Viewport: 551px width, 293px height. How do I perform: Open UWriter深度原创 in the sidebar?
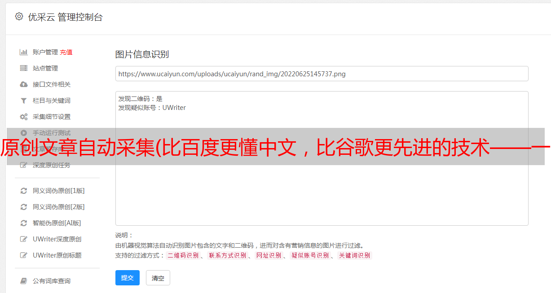point(57,239)
